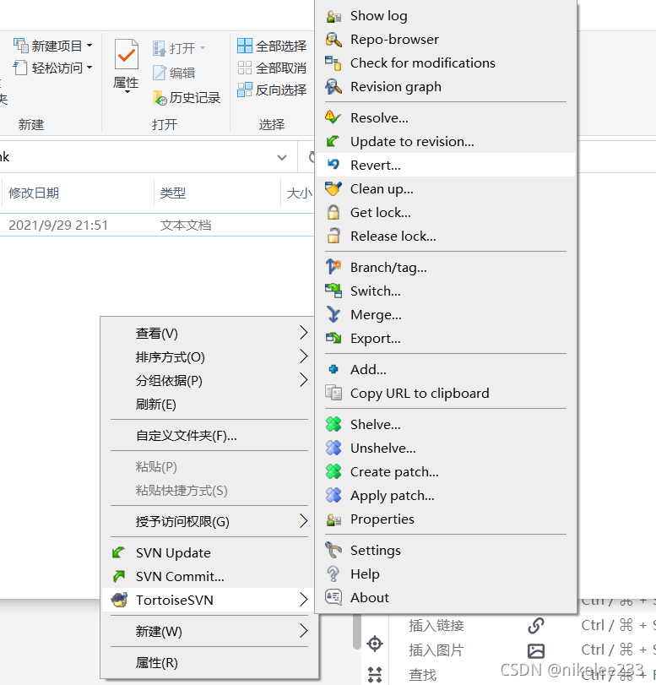Click the 插入图片 image icon in background window
The width and height of the screenshot is (656, 685).
[536, 650]
